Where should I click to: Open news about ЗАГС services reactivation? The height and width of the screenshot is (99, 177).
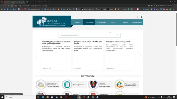118,42
